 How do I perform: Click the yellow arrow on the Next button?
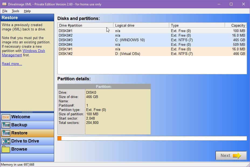pyautogui.click(x=237, y=155)
